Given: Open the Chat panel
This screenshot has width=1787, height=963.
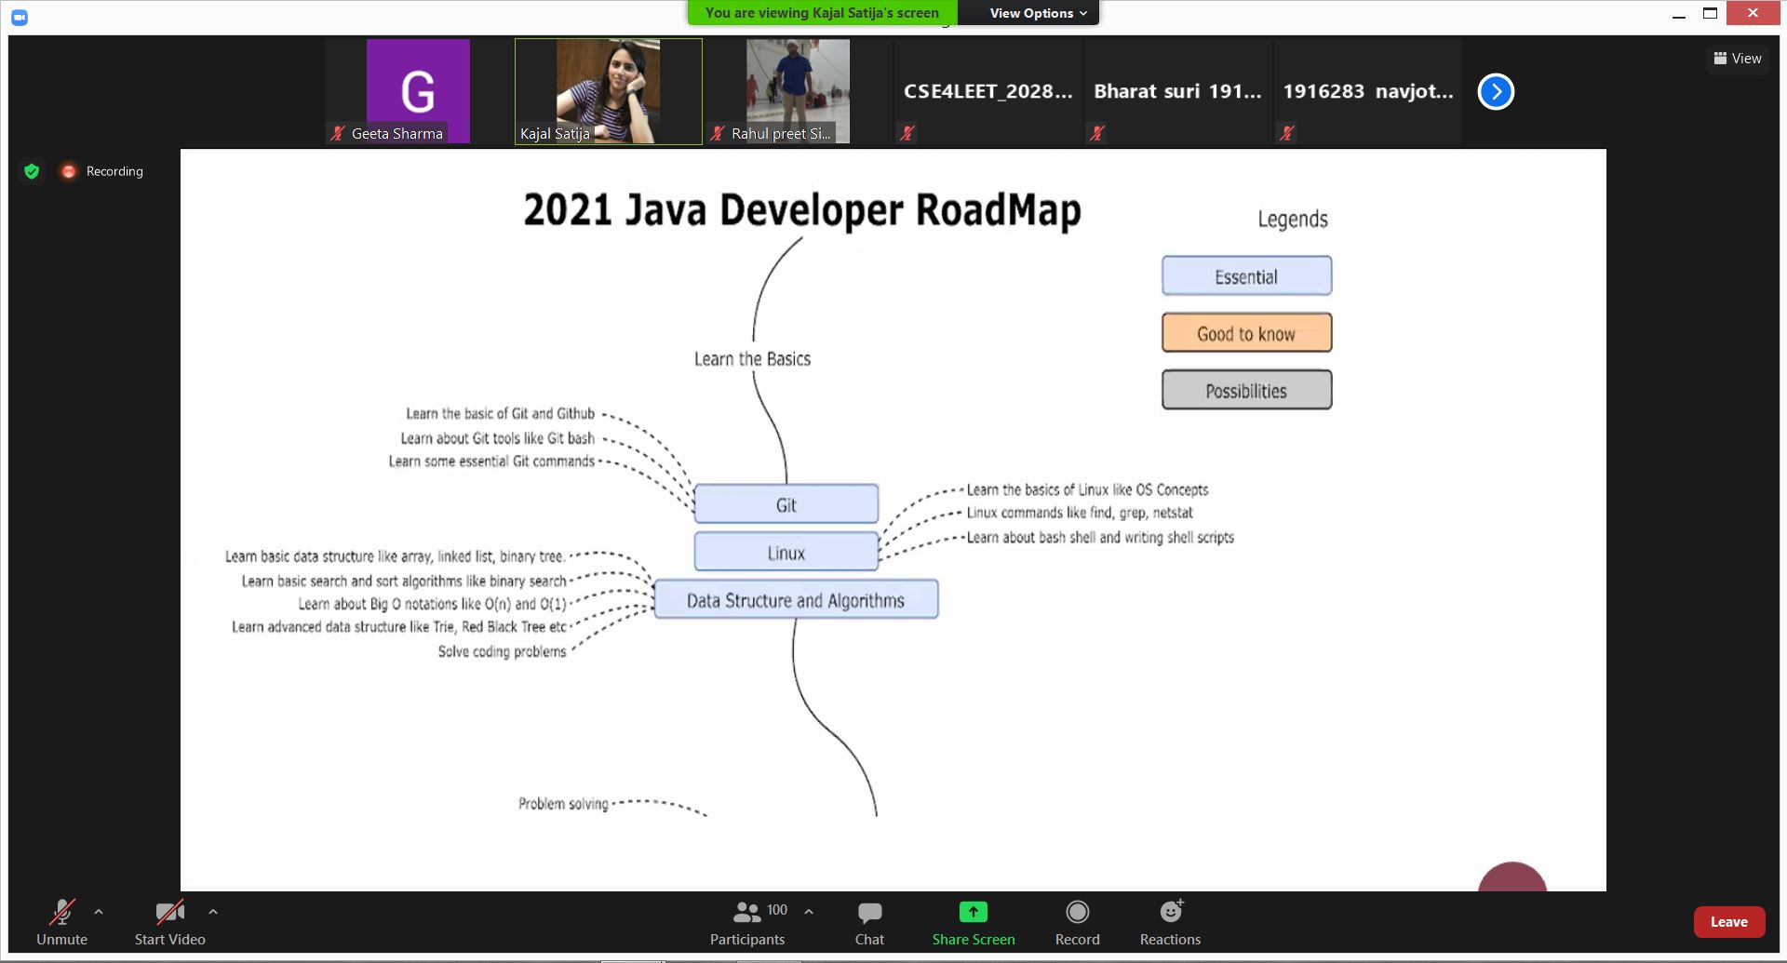Looking at the screenshot, I should pyautogui.click(x=869, y=923).
